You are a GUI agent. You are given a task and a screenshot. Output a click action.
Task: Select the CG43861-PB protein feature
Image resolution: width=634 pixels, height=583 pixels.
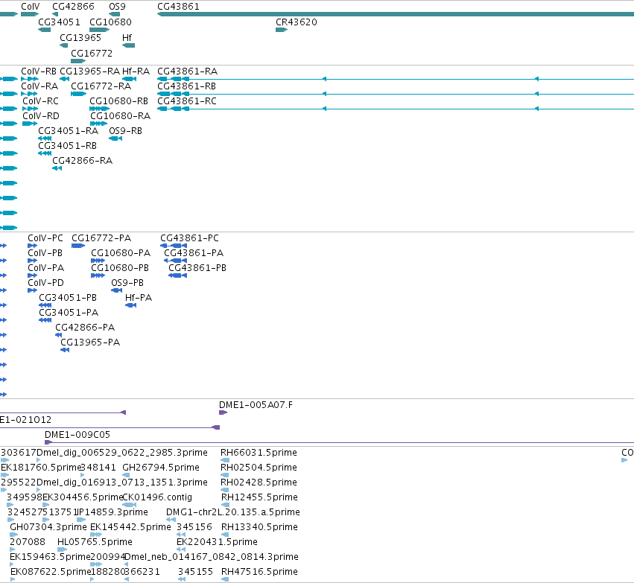[177, 275]
